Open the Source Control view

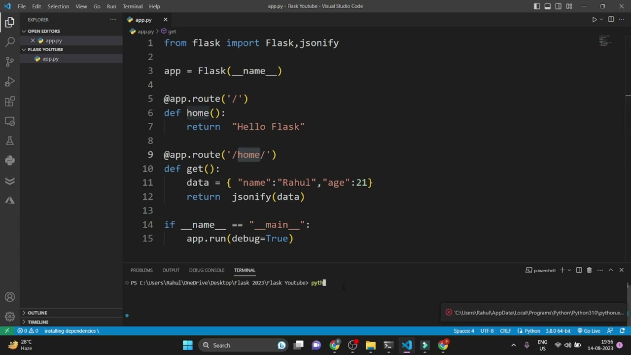9,62
